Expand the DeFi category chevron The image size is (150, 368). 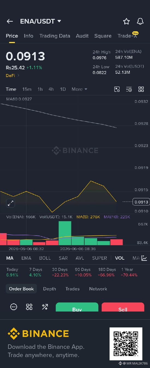[x=18, y=75]
